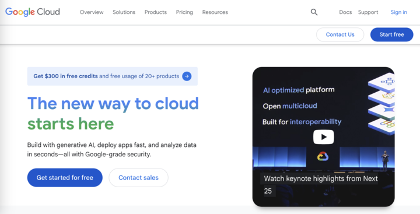Screen dimensions: 420x214
Task: Click the arrow icon in free credits banner
Action: coord(187,76)
